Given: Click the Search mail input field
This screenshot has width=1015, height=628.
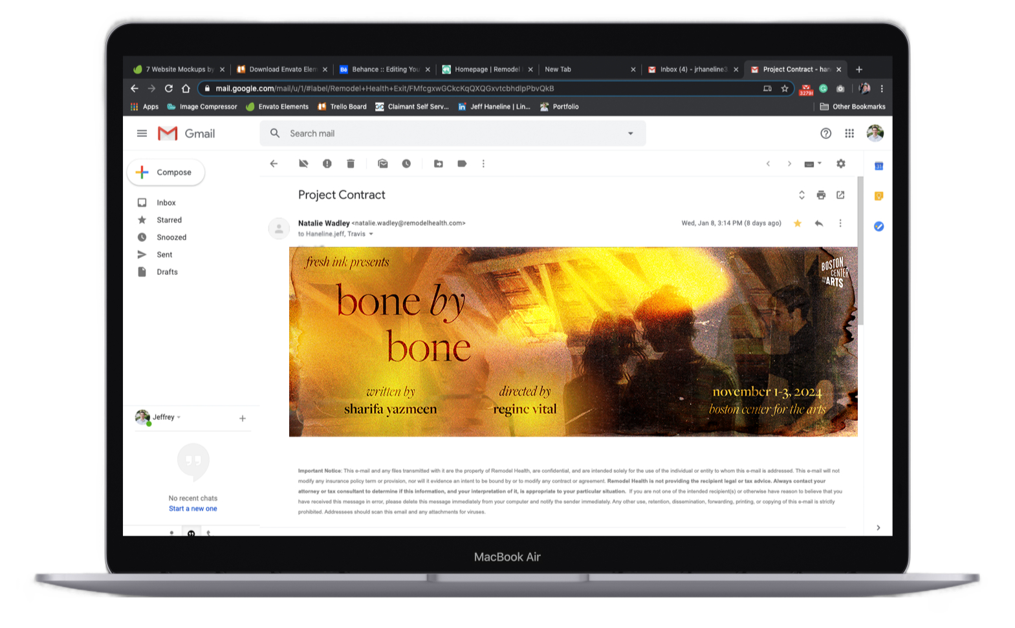Looking at the screenshot, I should (x=453, y=133).
